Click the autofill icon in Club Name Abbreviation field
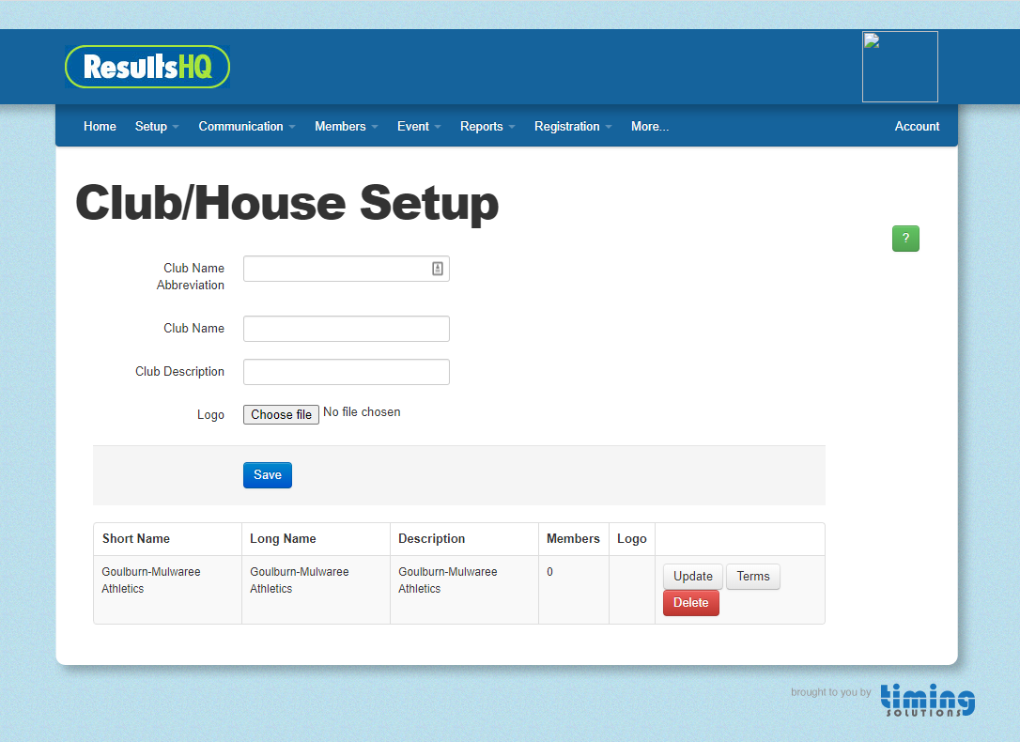The height and width of the screenshot is (742, 1020). point(438,269)
